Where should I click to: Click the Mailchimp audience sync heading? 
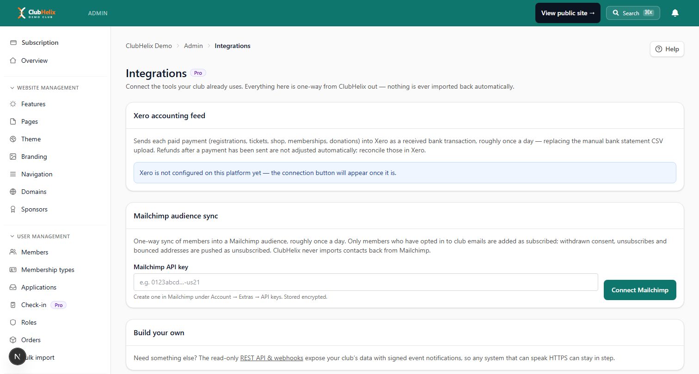pyautogui.click(x=176, y=216)
